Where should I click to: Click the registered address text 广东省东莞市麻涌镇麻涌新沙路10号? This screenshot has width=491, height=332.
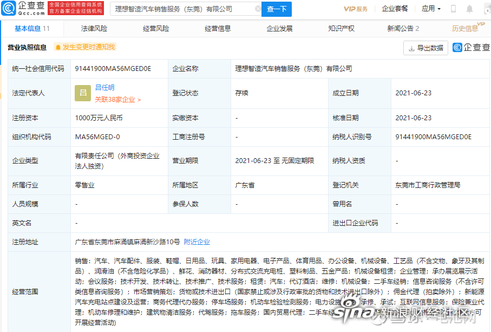click(x=127, y=242)
